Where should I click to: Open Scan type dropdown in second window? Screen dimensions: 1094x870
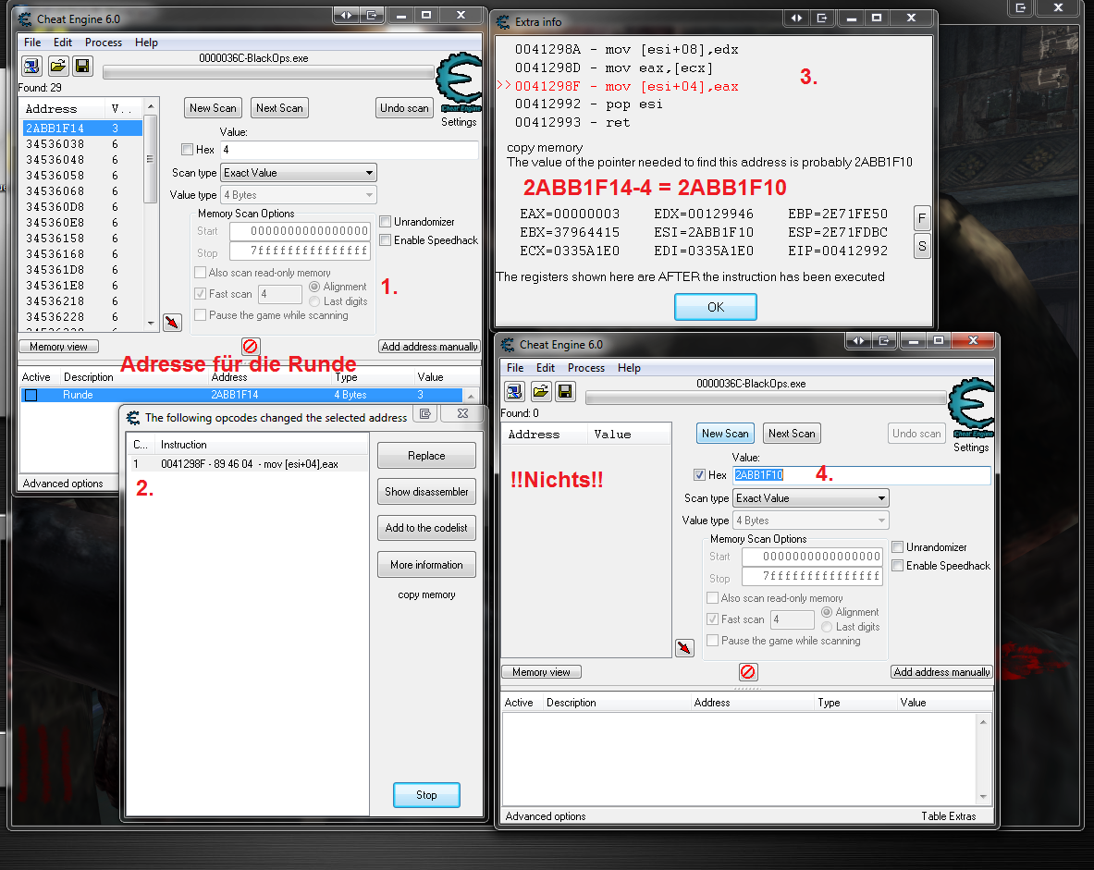[x=810, y=498]
